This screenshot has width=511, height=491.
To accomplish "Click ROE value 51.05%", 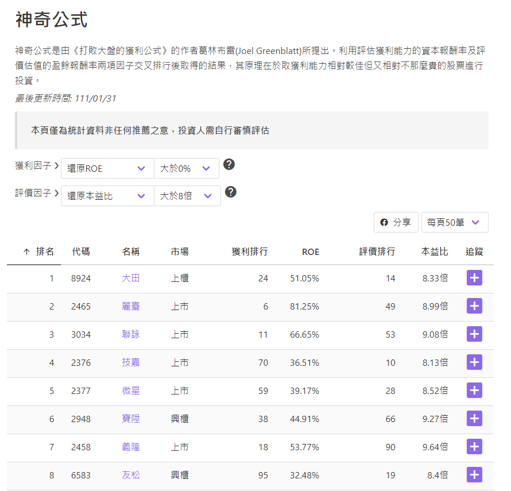I will [x=304, y=279].
